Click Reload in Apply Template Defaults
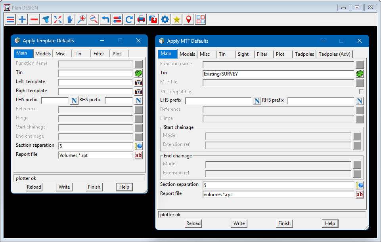Image resolution: width=381 pixels, height=242 pixels. (34, 187)
